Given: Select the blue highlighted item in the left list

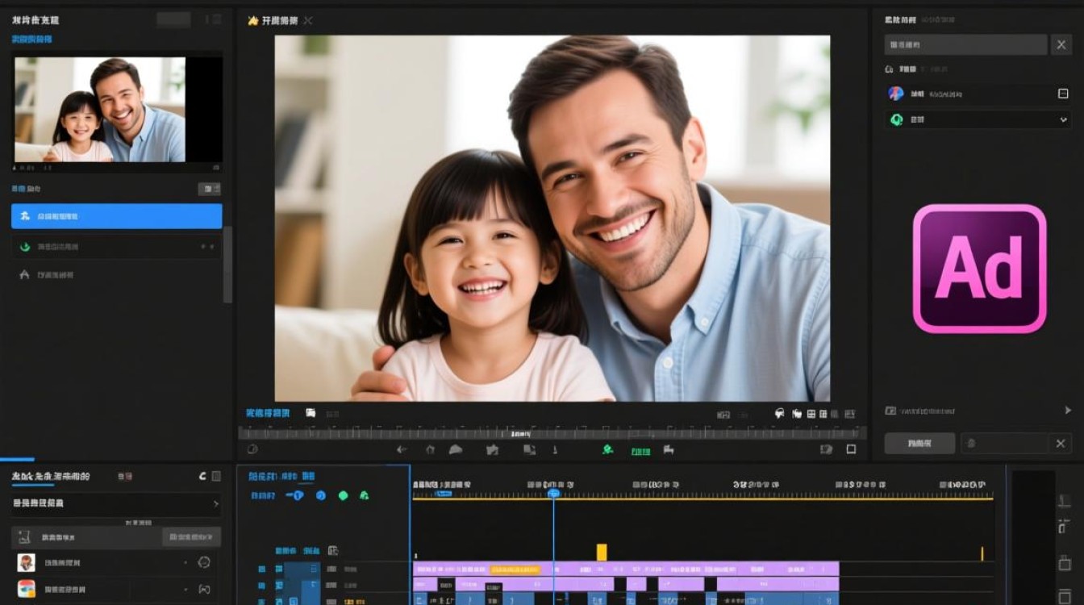Looking at the screenshot, I should pos(117,216).
